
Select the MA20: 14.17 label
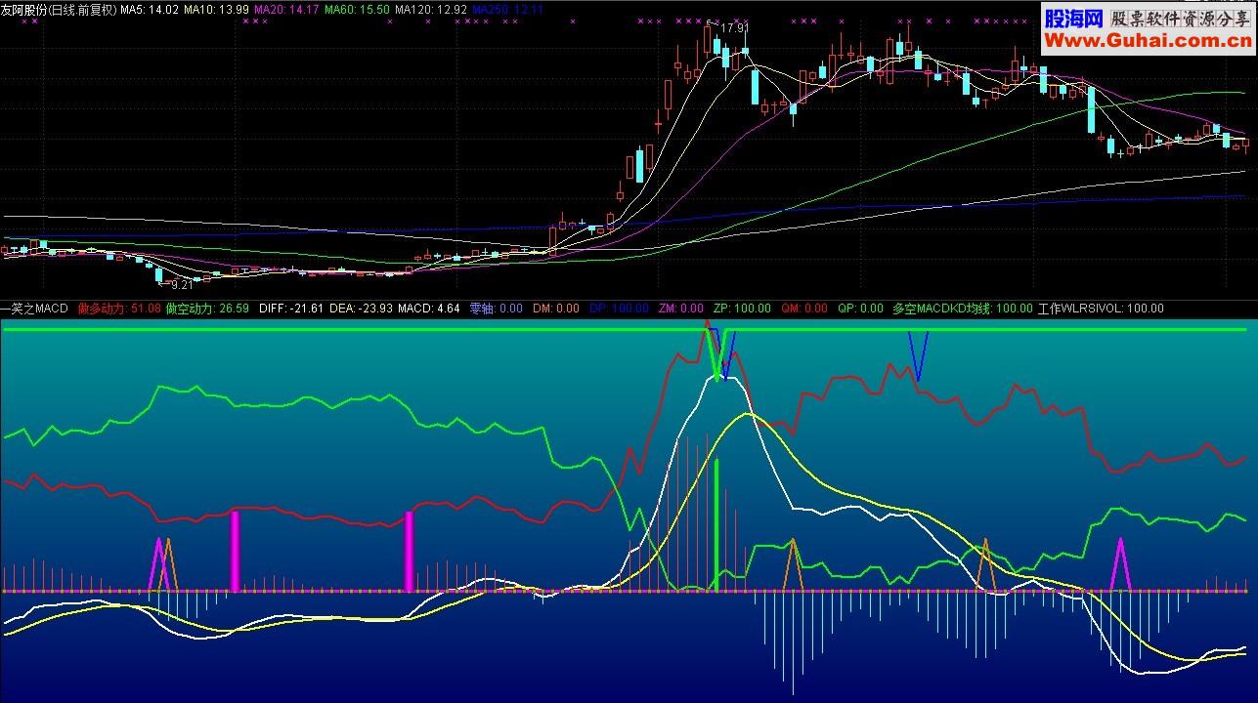(286, 9)
